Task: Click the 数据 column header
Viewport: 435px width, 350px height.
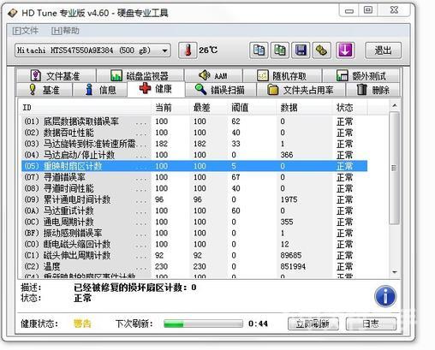Action: point(289,108)
